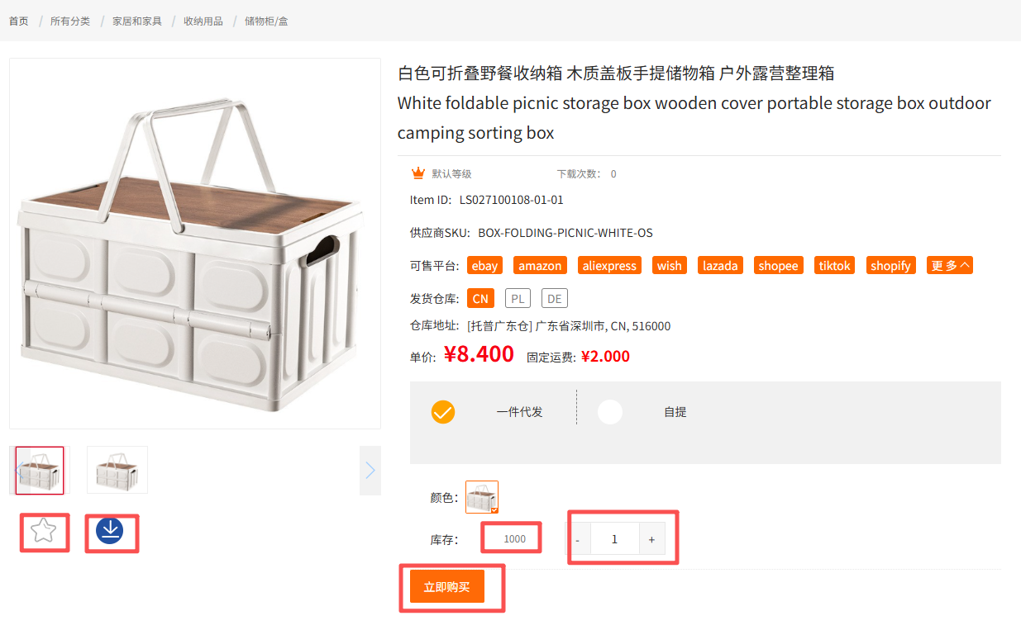Click the quantity input field
The width and height of the screenshot is (1021, 630).
(x=614, y=539)
